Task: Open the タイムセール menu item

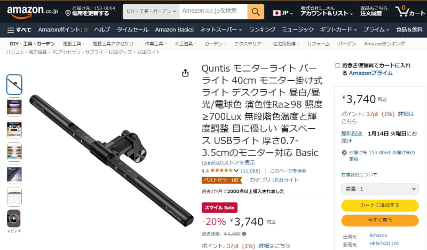Action: (132, 30)
